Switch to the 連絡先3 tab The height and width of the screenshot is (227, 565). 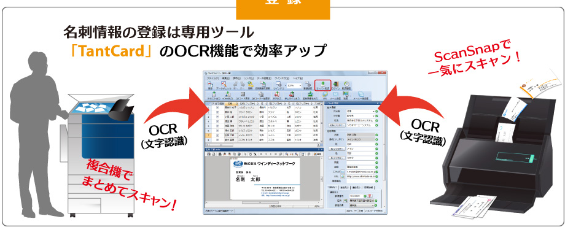coord(356,187)
